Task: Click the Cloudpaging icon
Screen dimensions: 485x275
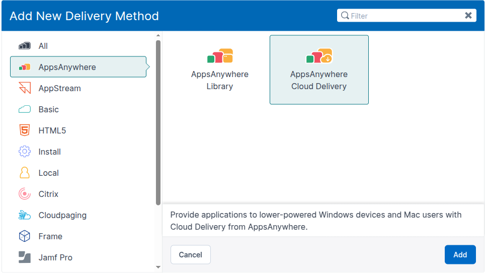Action: coord(25,215)
